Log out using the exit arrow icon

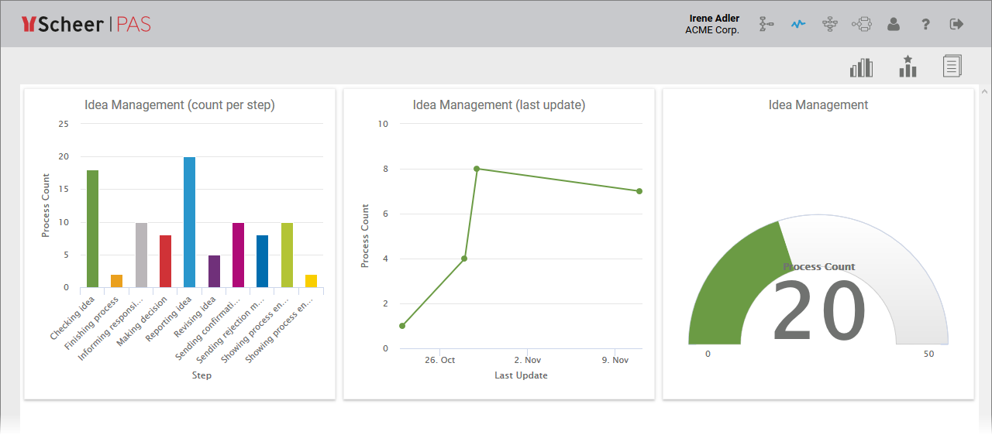pos(956,24)
